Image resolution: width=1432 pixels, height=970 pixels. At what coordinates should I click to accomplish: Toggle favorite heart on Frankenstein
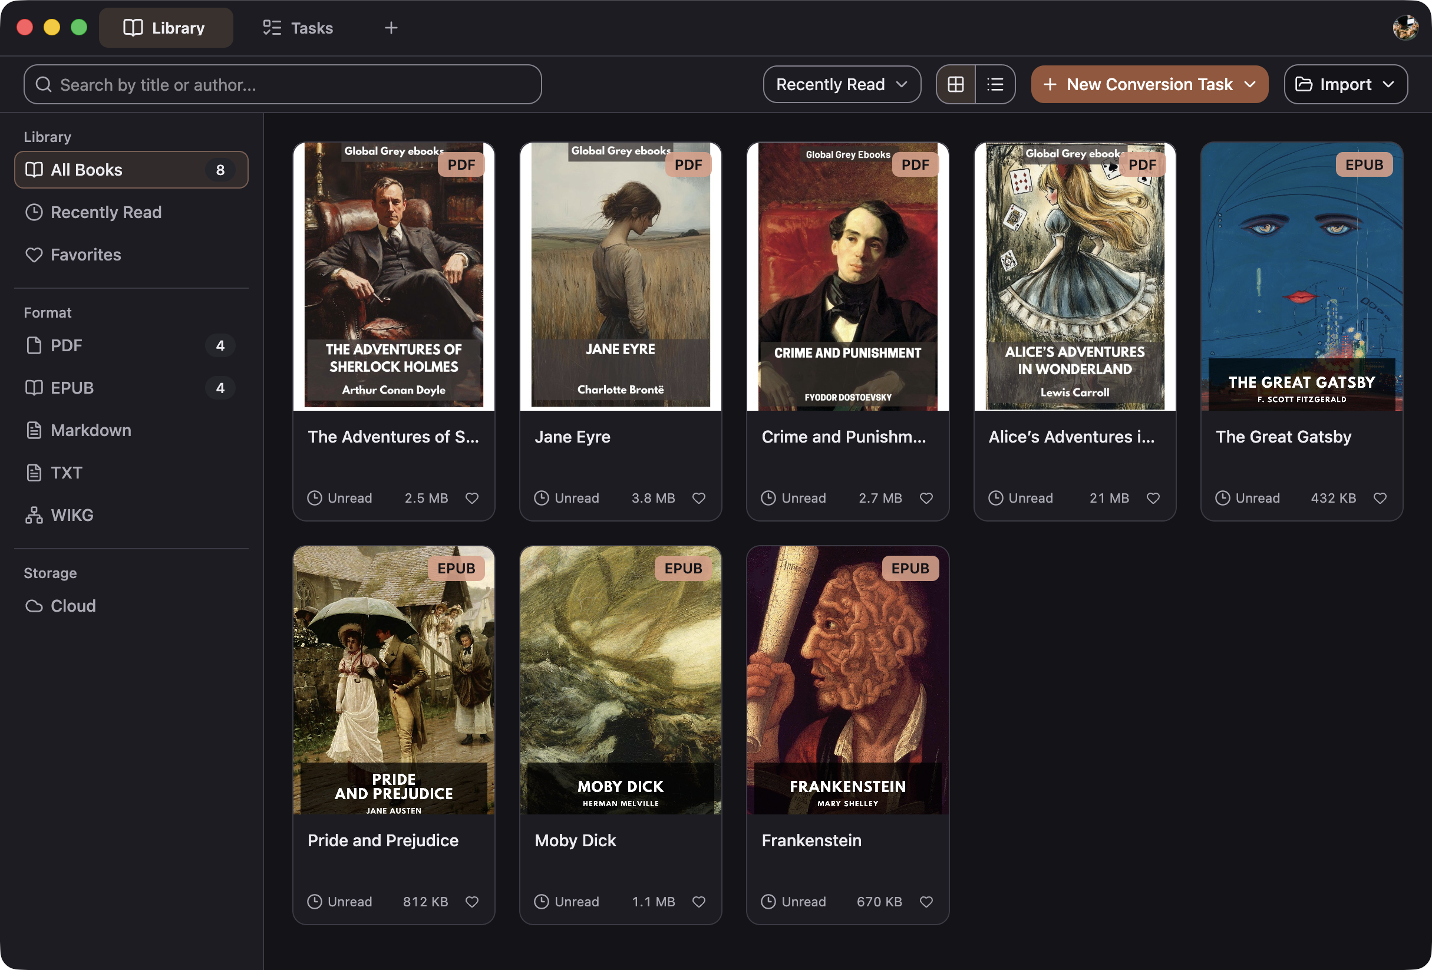click(926, 902)
